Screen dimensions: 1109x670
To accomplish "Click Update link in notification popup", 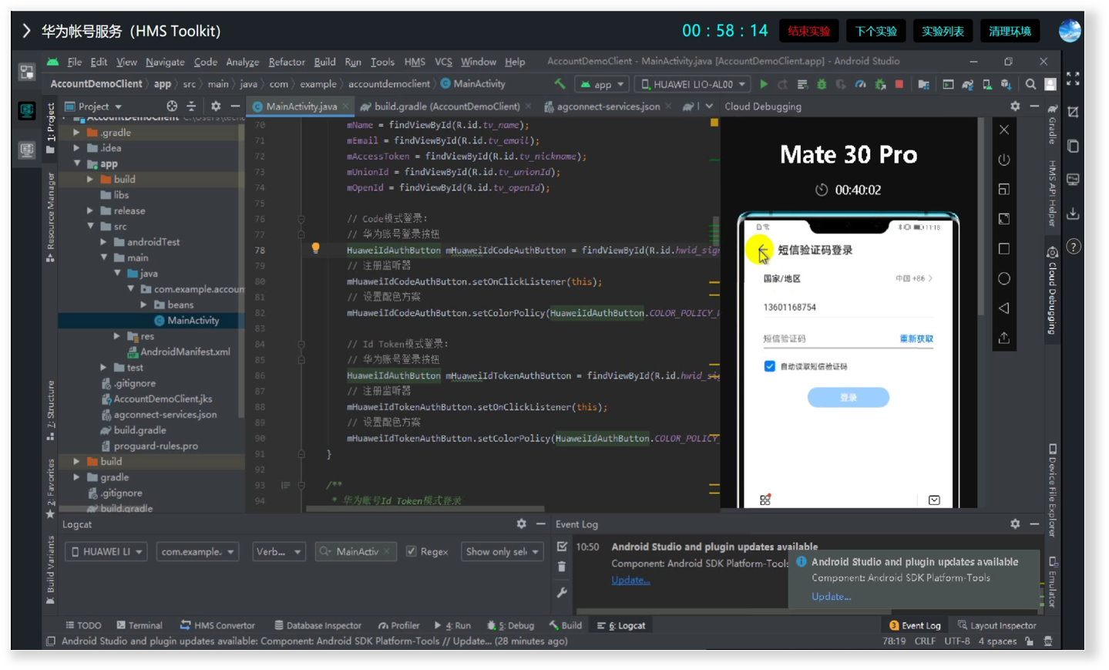I will (x=831, y=597).
